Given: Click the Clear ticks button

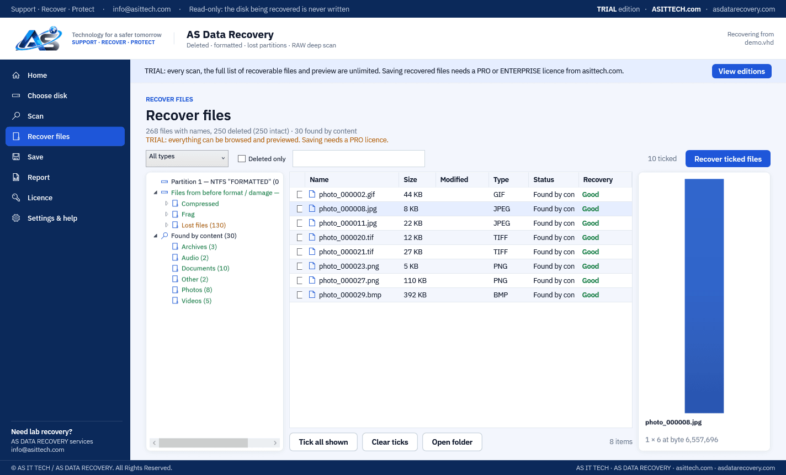Looking at the screenshot, I should tap(390, 442).
